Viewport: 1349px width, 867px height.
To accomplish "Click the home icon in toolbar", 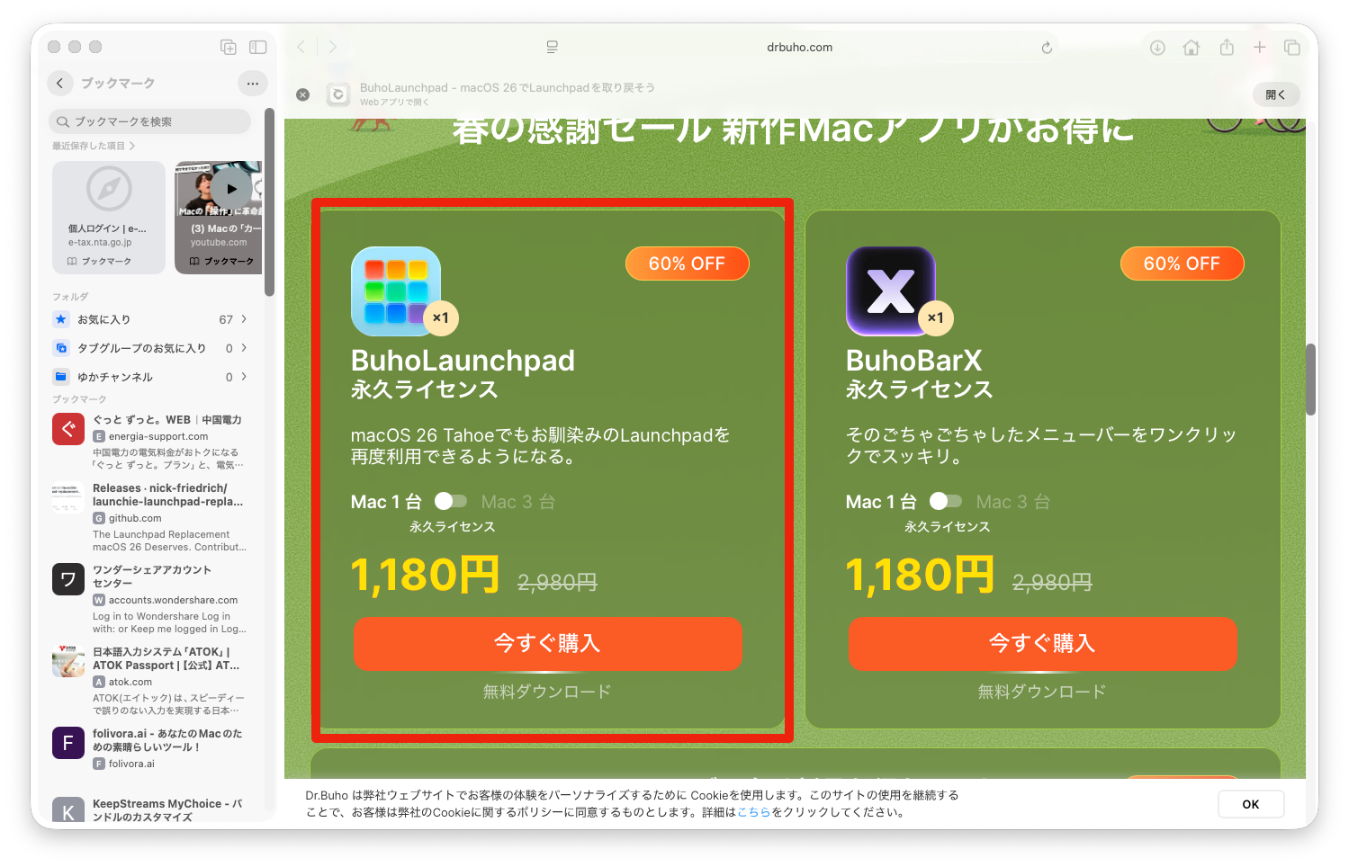I will pos(1192,48).
